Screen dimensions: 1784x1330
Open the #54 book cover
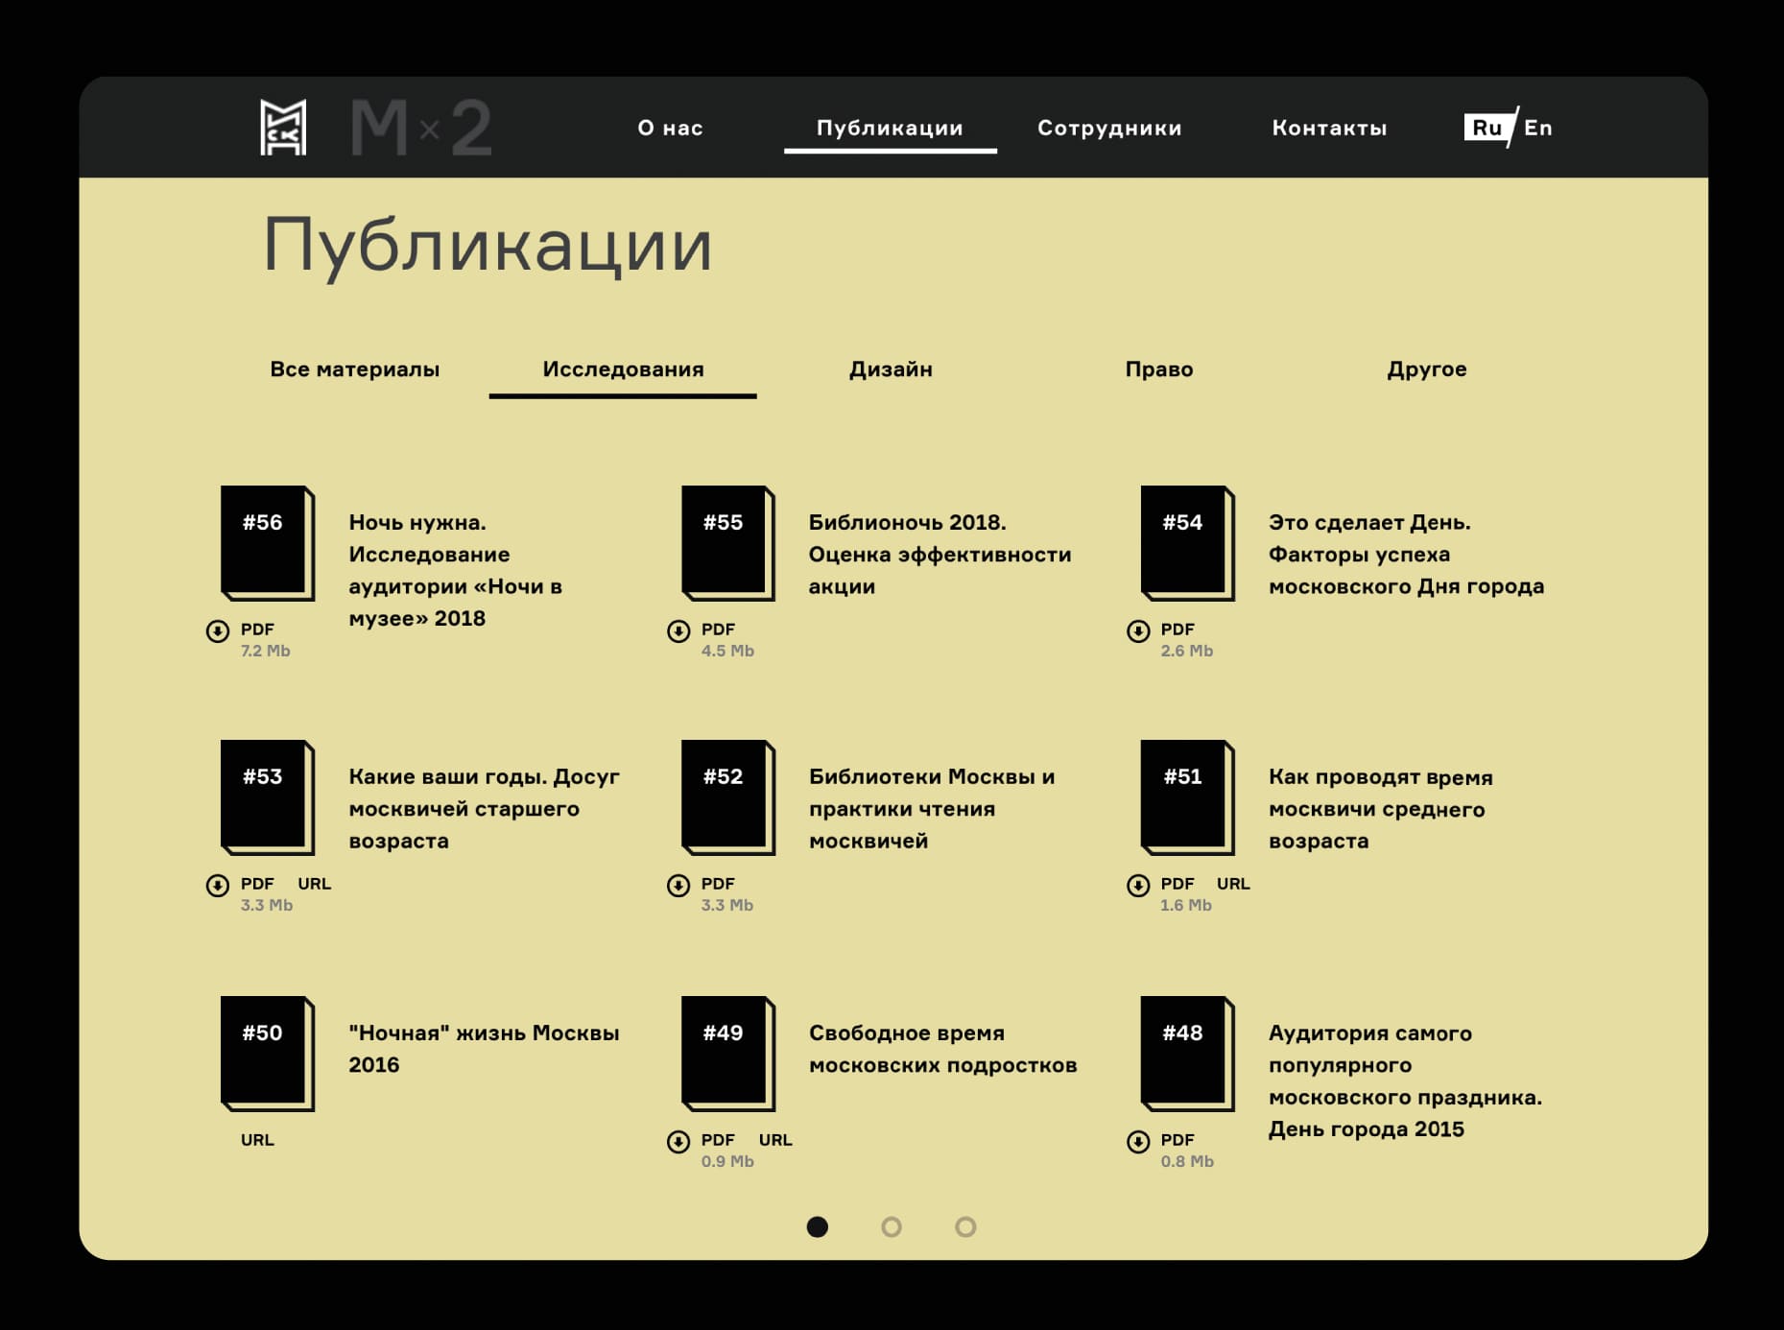pyautogui.click(x=1188, y=543)
